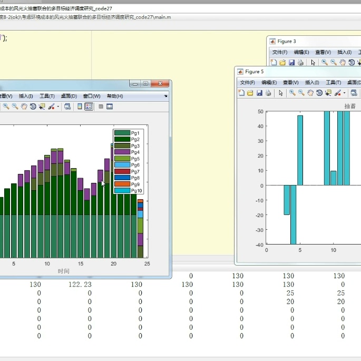Click Figure 5 title bar
The width and height of the screenshot is (361, 361).
click(299, 72)
